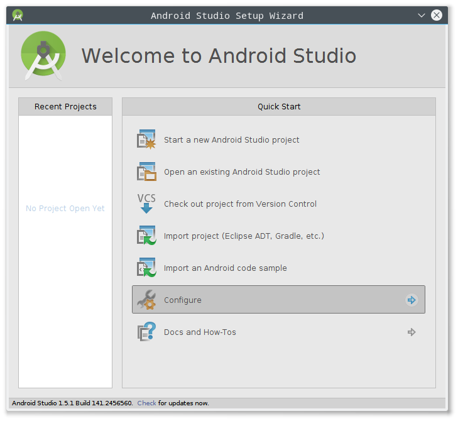
Task: Click the new project icon with orange starburst
Action: coord(146,139)
